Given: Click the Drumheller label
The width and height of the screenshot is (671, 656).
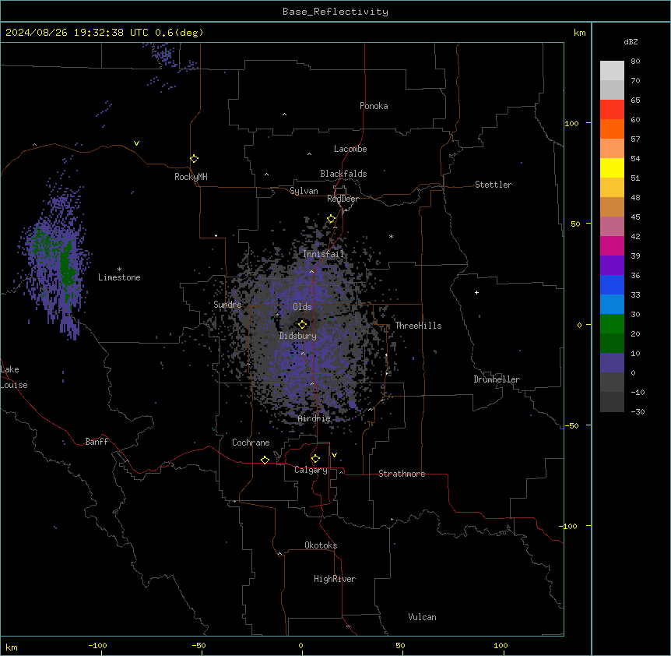Looking at the screenshot, I should (497, 379).
